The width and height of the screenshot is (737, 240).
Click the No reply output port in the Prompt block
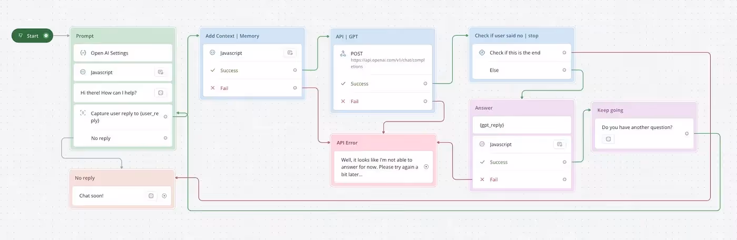[165, 138]
